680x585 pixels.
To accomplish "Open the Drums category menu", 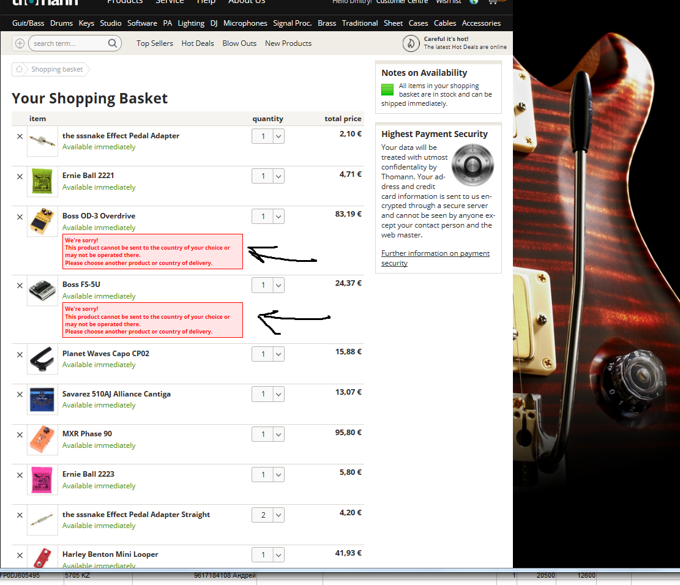I will (x=61, y=23).
